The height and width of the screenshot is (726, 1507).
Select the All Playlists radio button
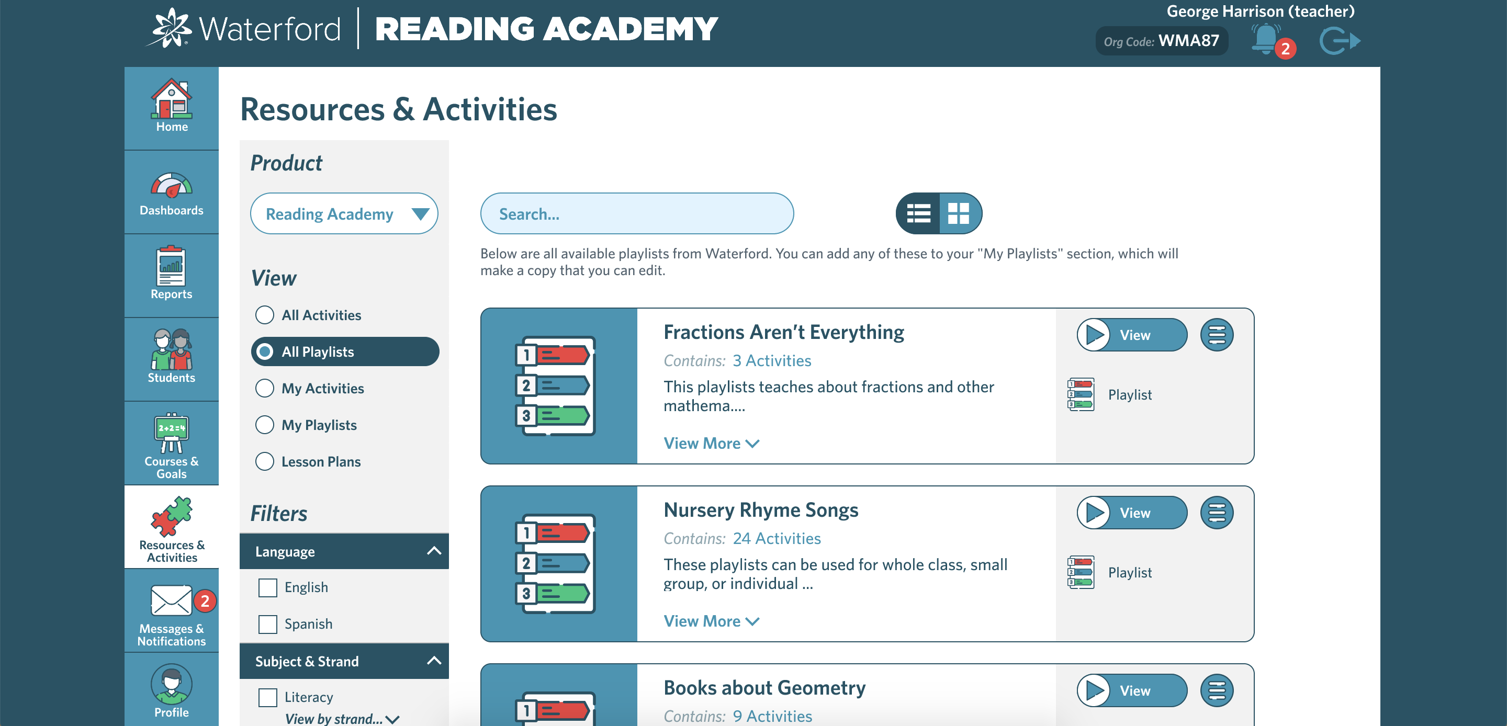[266, 351]
